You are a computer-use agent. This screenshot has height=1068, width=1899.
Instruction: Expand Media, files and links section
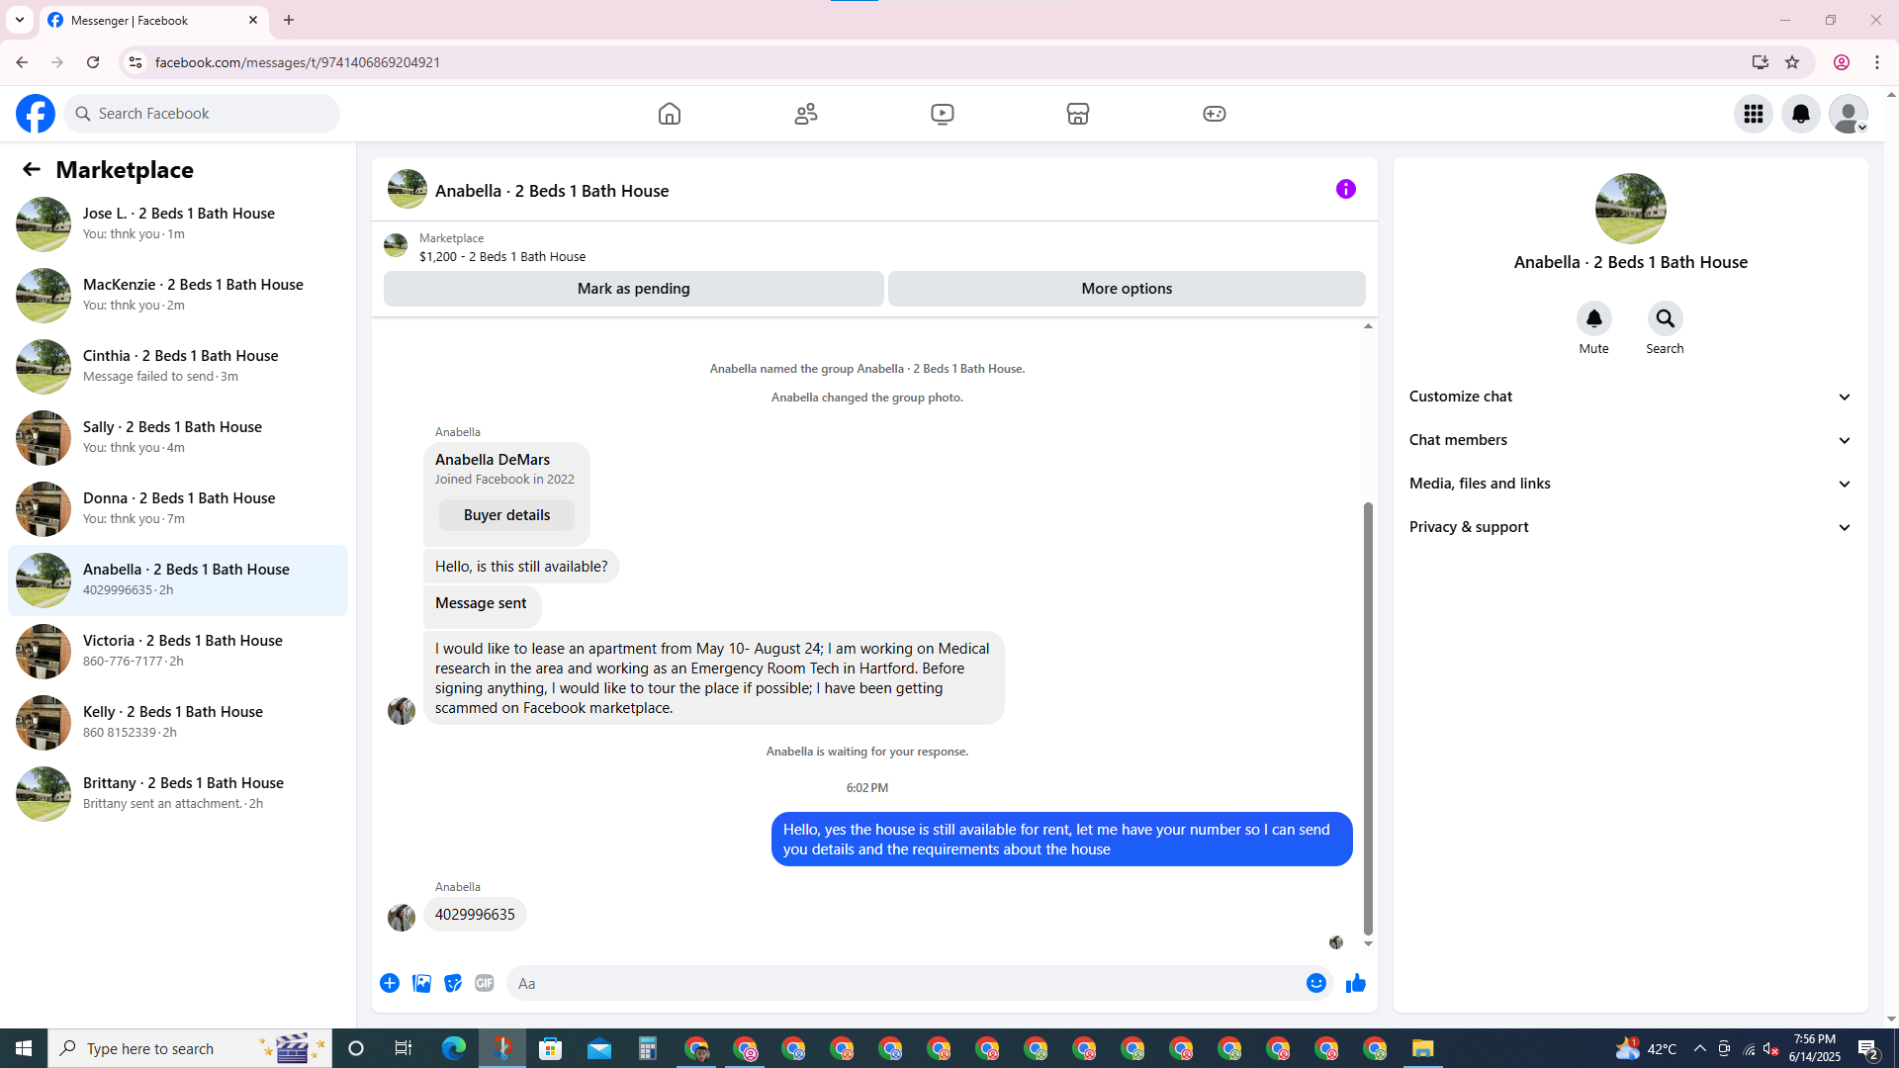(x=1630, y=484)
